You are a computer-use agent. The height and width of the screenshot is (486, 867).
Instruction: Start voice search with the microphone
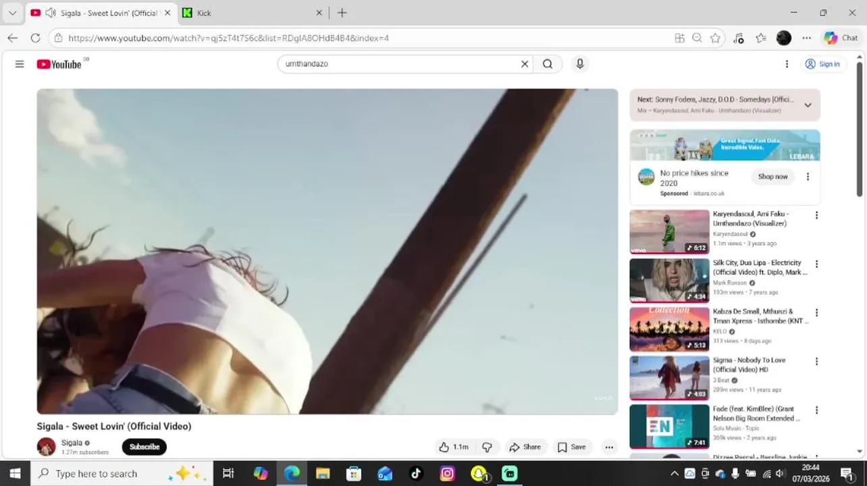tap(579, 64)
